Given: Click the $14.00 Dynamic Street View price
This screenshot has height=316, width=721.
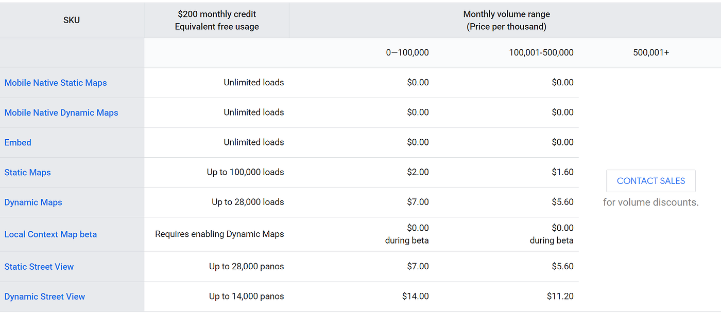Looking at the screenshot, I should click(x=415, y=296).
